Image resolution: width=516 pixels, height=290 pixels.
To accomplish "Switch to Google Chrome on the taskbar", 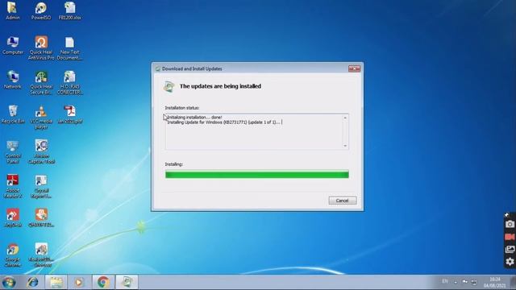I will coord(103,283).
